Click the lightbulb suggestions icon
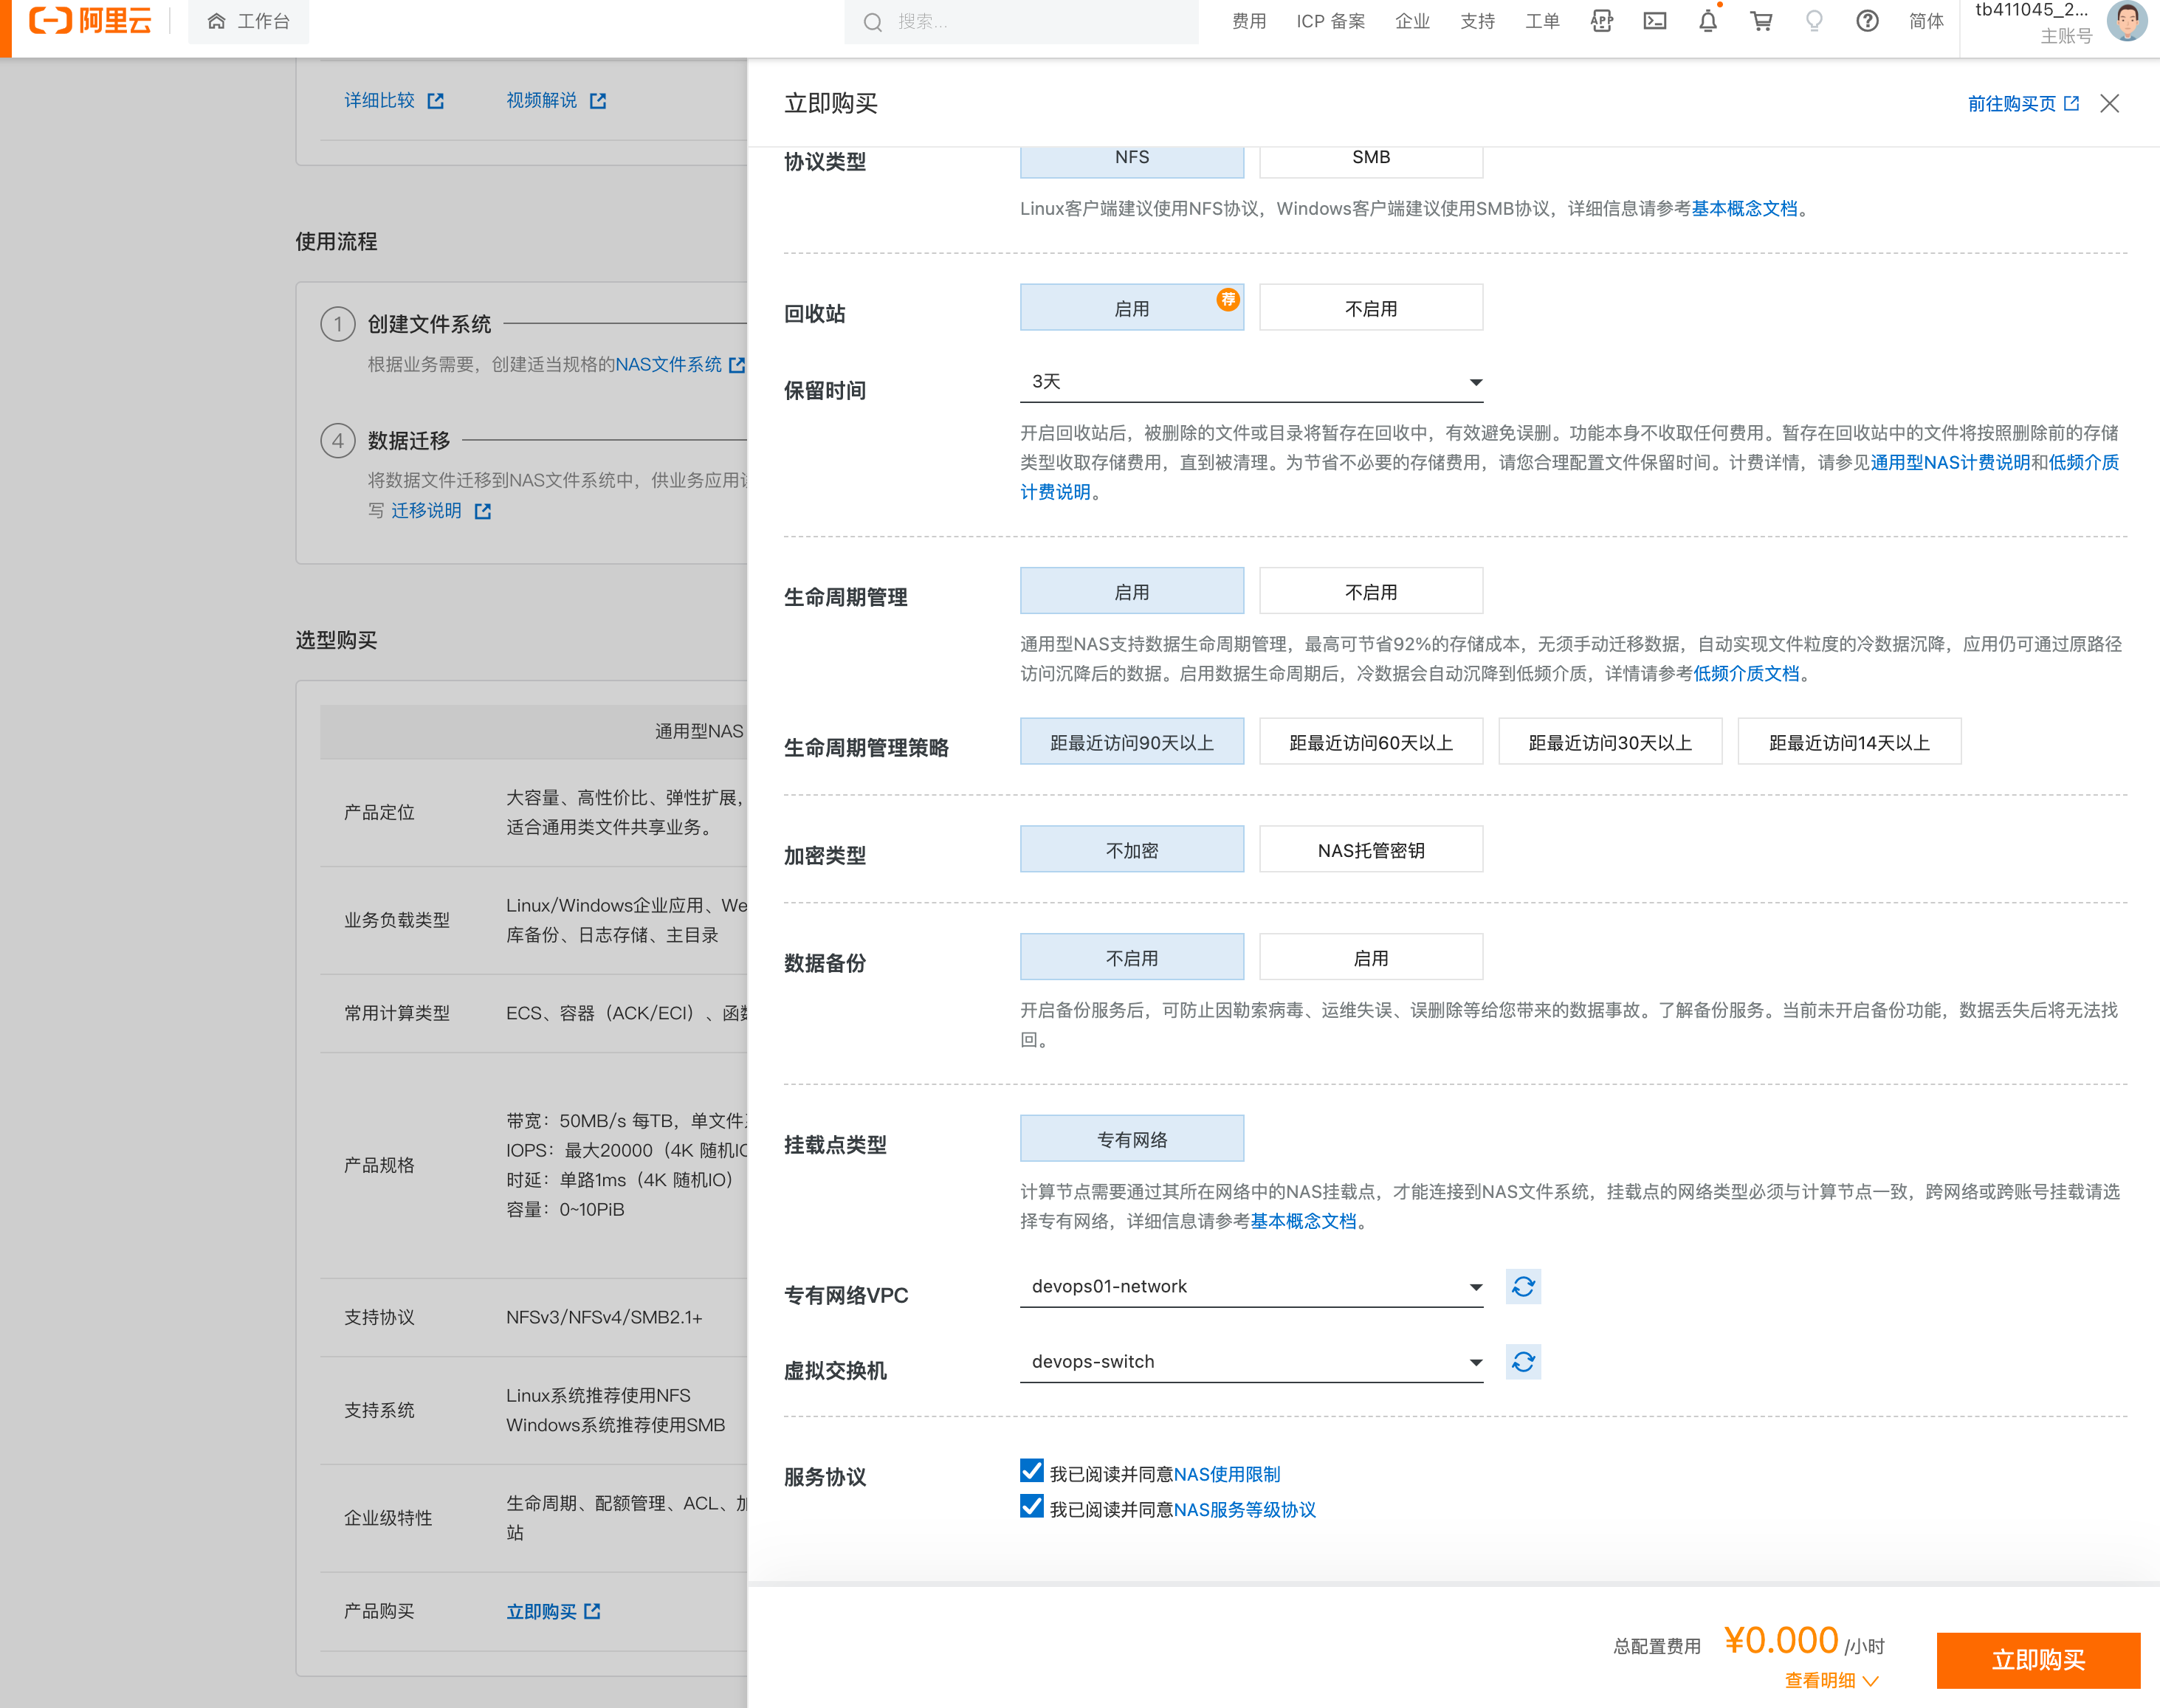Screen dimensions: 2160x1708 point(1814,21)
